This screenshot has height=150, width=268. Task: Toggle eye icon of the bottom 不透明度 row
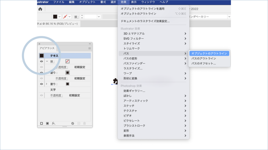tap(42, 95)
